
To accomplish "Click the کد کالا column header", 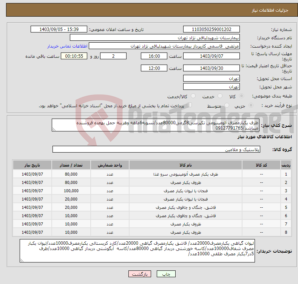I will (x=261, y=165).
